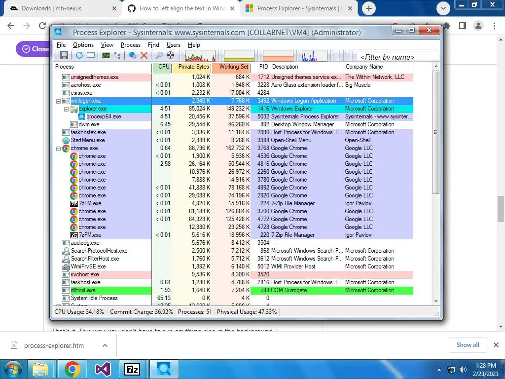
Task: Open Chrome's profile avatar button
Action: [x=478, y=26]
